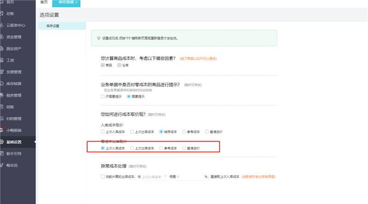Click the 固定资产 icon in the sidebar
368x204 pixels.
click(x=2, y=48)
